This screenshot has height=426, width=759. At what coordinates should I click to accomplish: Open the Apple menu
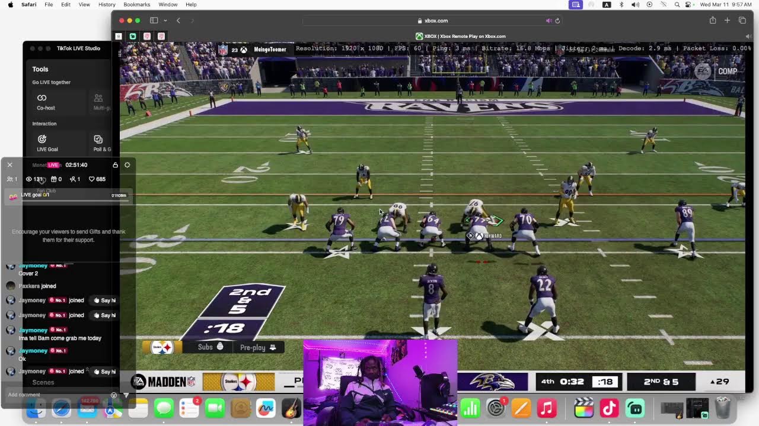[x=10, y=4]
